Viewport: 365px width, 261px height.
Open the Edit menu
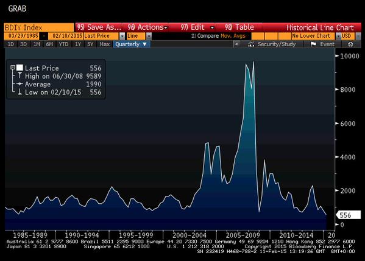tap(197, 27)
